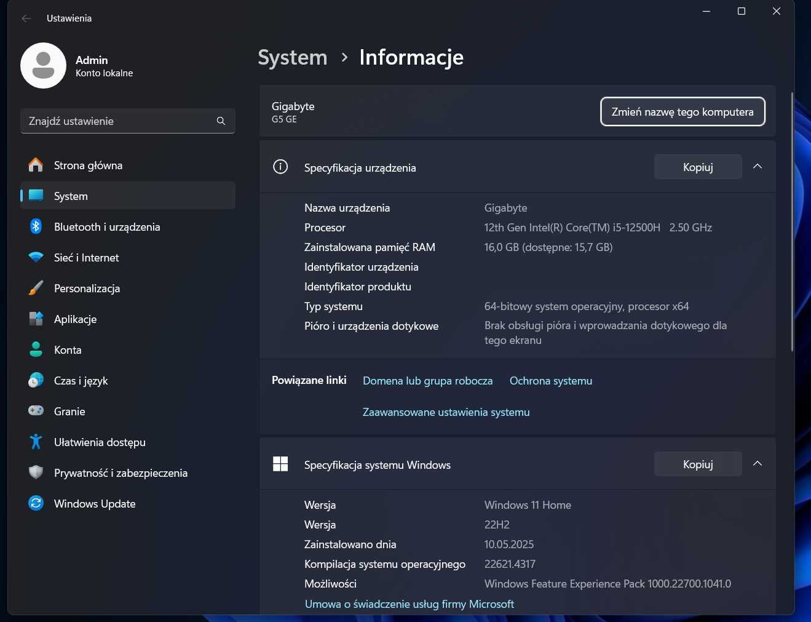Maximize the Ustawienia window
Image resolution: width=811 pixels, height=622 pixels.
742,11
